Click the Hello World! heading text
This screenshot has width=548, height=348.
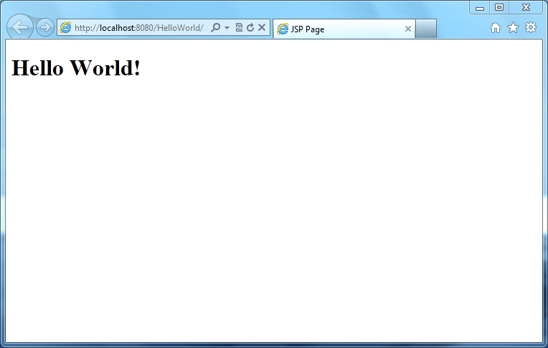pos(76,67)
